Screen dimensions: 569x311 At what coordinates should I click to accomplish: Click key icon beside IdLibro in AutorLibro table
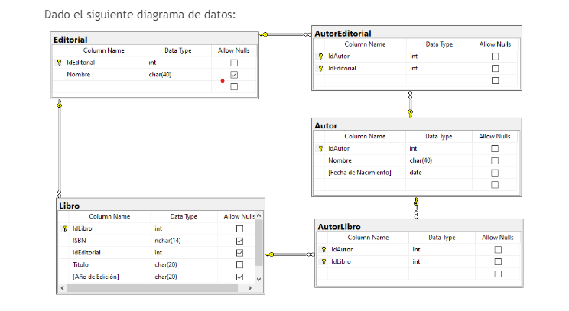point(324,261)
